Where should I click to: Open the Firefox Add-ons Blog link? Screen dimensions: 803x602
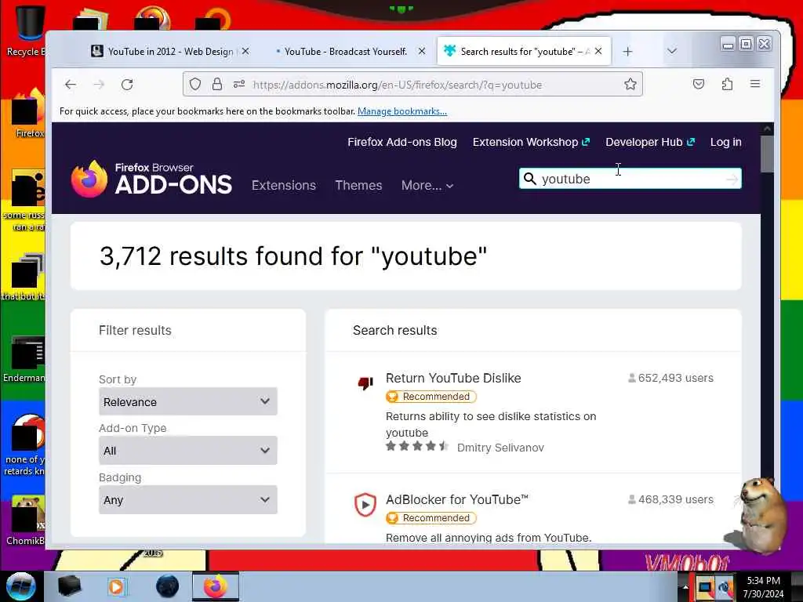pos(402,143)
